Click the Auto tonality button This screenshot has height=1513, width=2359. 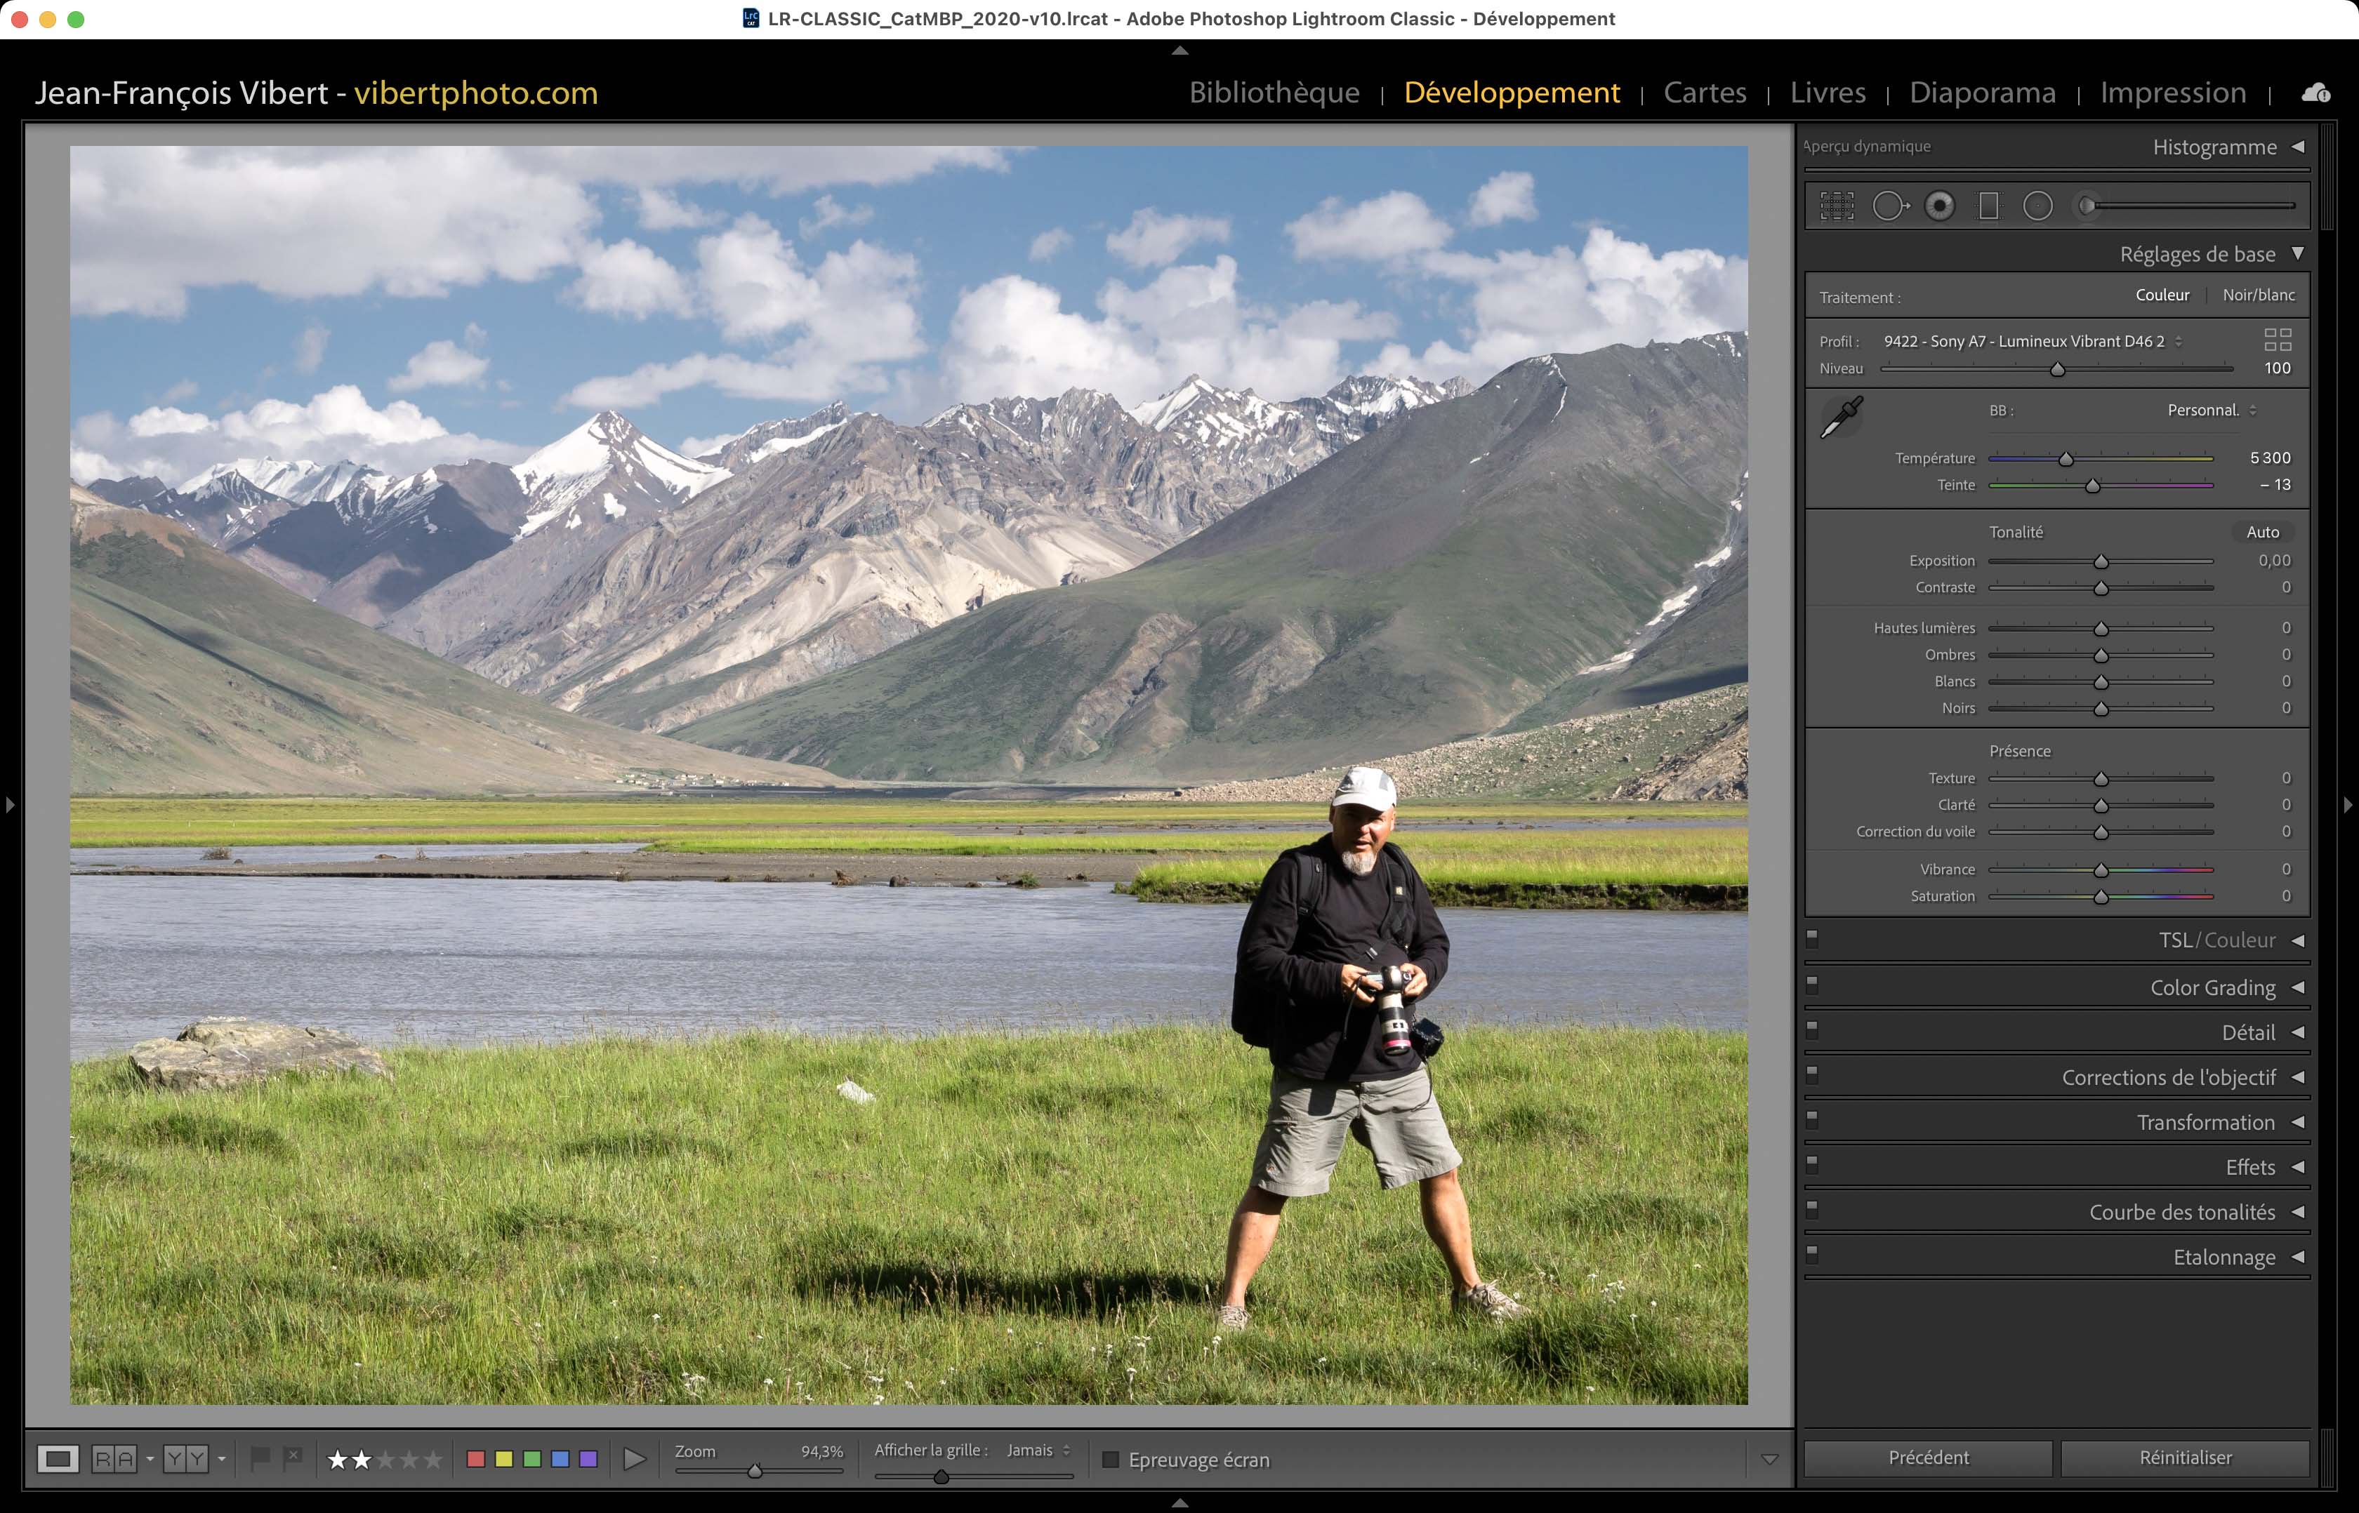click(2261, 531)
